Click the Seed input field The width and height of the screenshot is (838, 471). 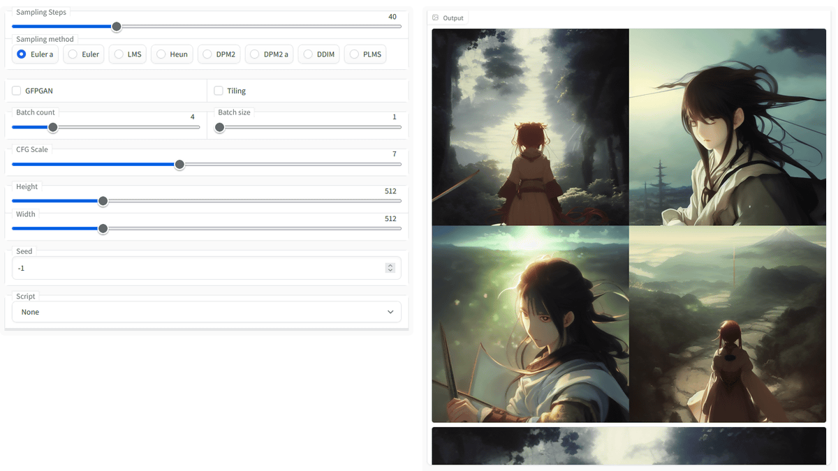click(x=207, y=268)
